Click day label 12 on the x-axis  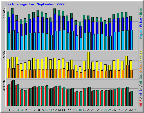pyautogui.click(x=55, y=110)
